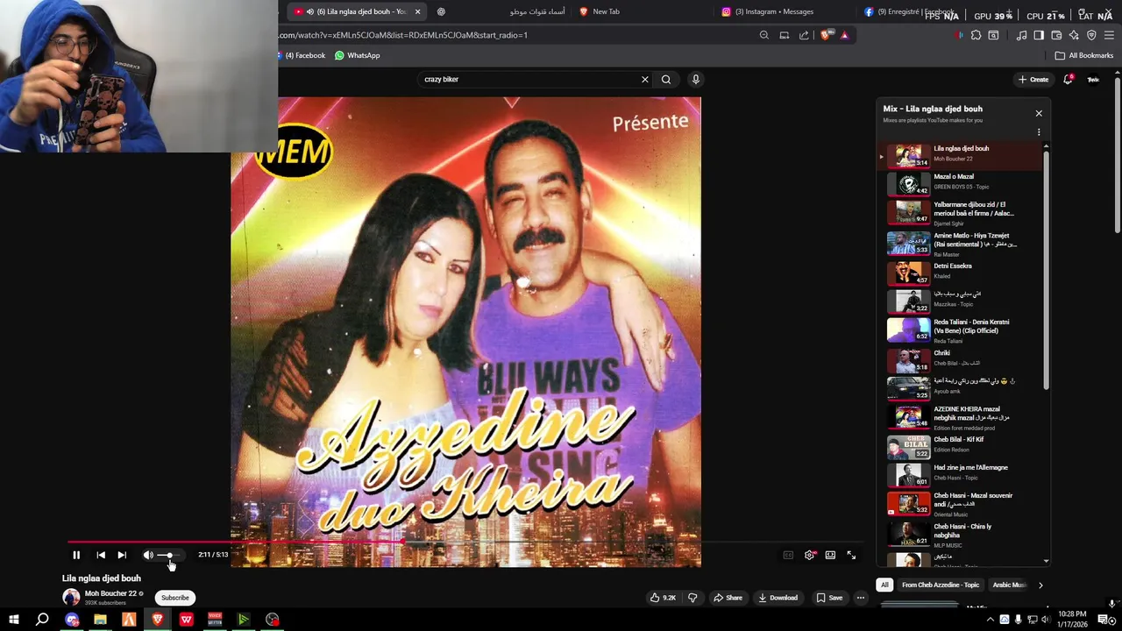The image size is (1122, 631).
Task: Open browser extensions puzzle icon
Action: point(976,35)
